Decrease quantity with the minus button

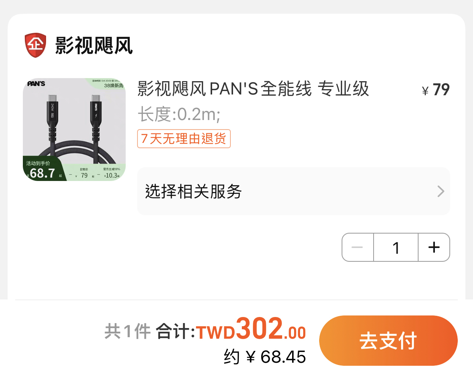358,247
